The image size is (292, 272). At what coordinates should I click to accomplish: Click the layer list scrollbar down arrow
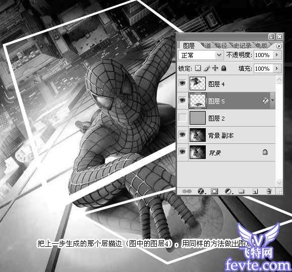[279, 183]
